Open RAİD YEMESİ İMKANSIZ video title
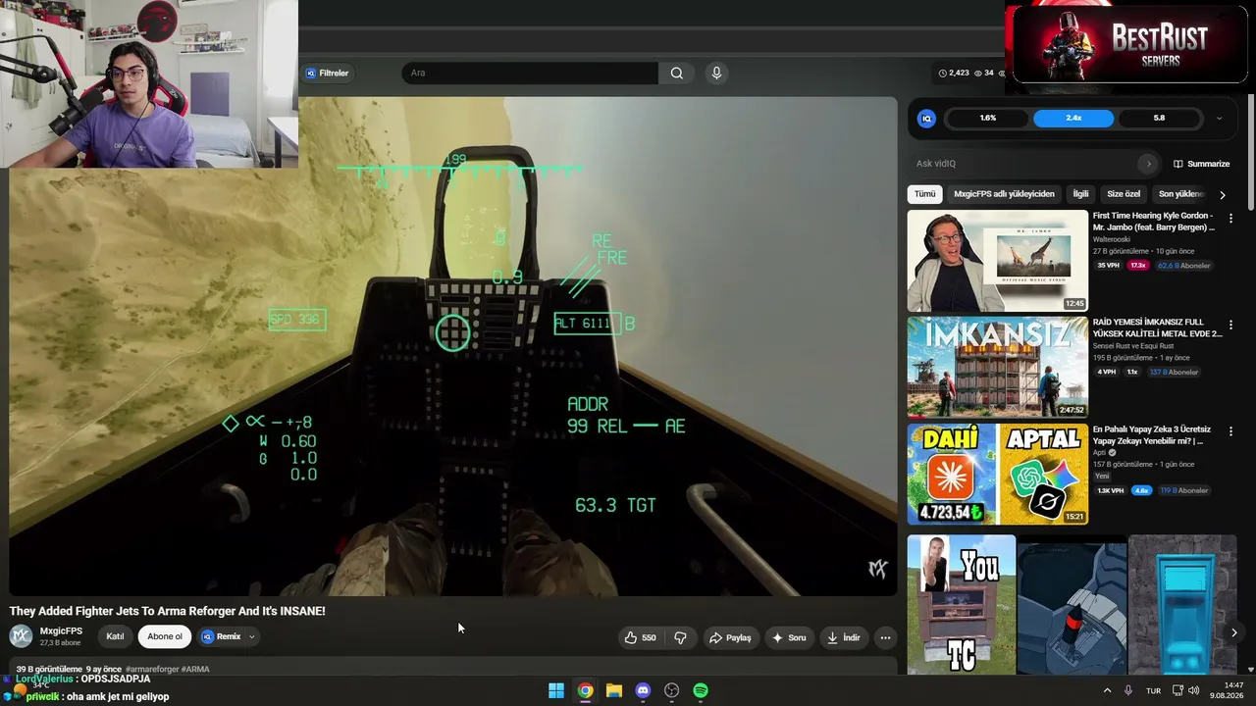1256x706 pixels. coord(1157,328)
